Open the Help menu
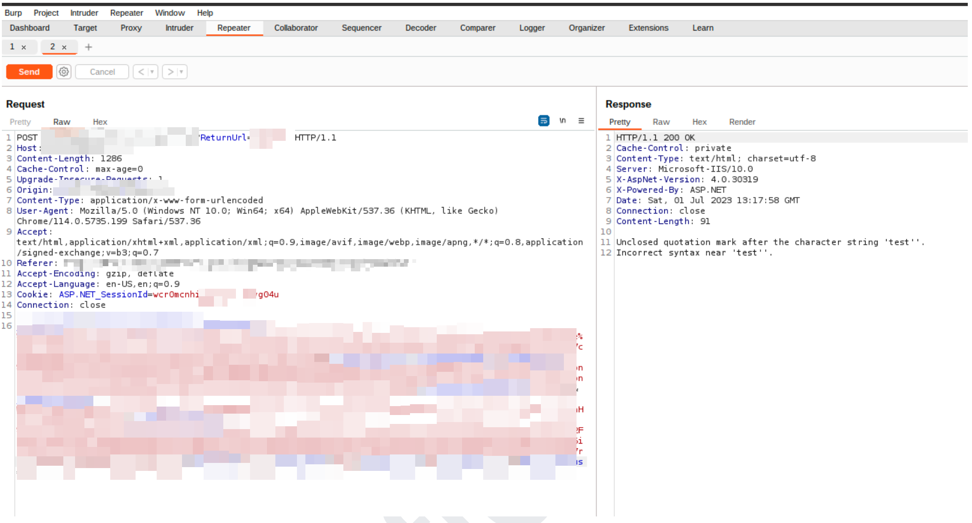 coord(205,13)
